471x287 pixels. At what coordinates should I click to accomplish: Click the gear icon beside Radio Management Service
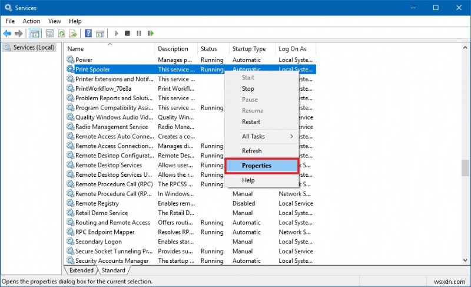(x=70, y=127)
